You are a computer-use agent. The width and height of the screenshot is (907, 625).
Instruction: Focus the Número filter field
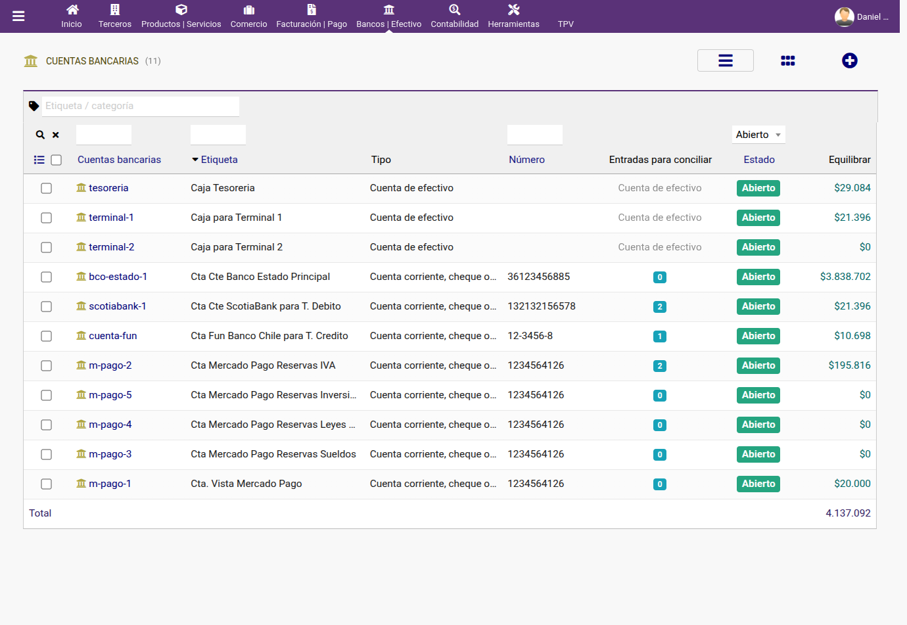535,135
